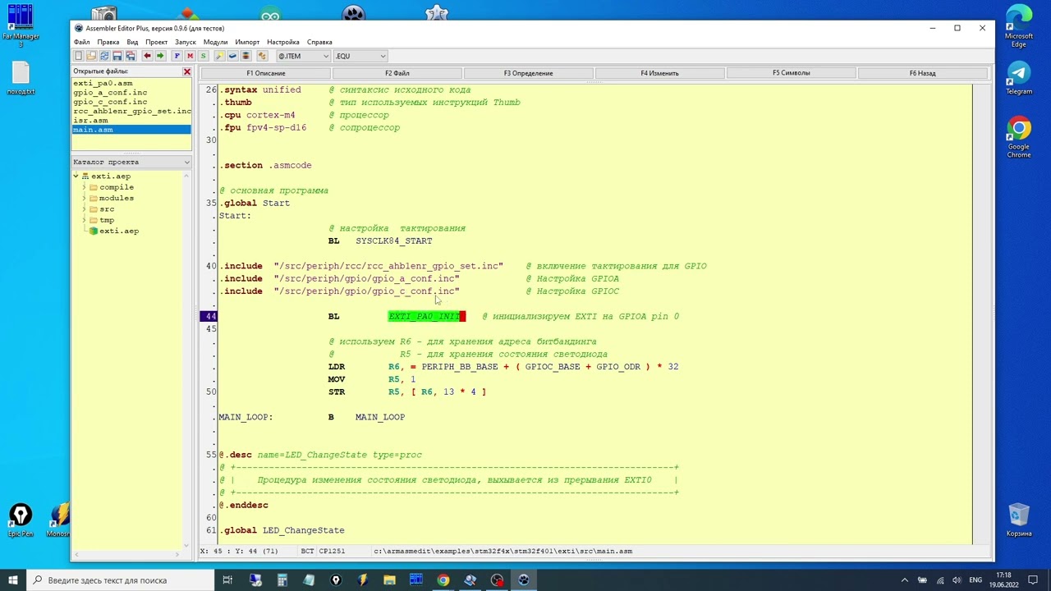The image size is (1051, 591).
Task: Expand the modules folder
Action: (84, 198)
